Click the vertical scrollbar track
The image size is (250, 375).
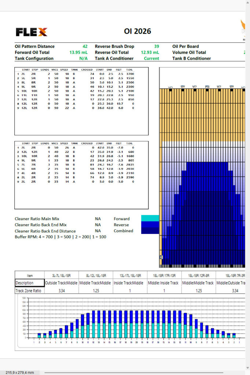[248, 185]
